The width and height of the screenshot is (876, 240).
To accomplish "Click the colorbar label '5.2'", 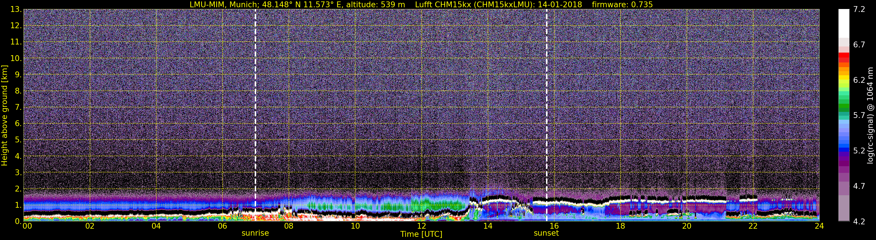I will click(859, 151).
